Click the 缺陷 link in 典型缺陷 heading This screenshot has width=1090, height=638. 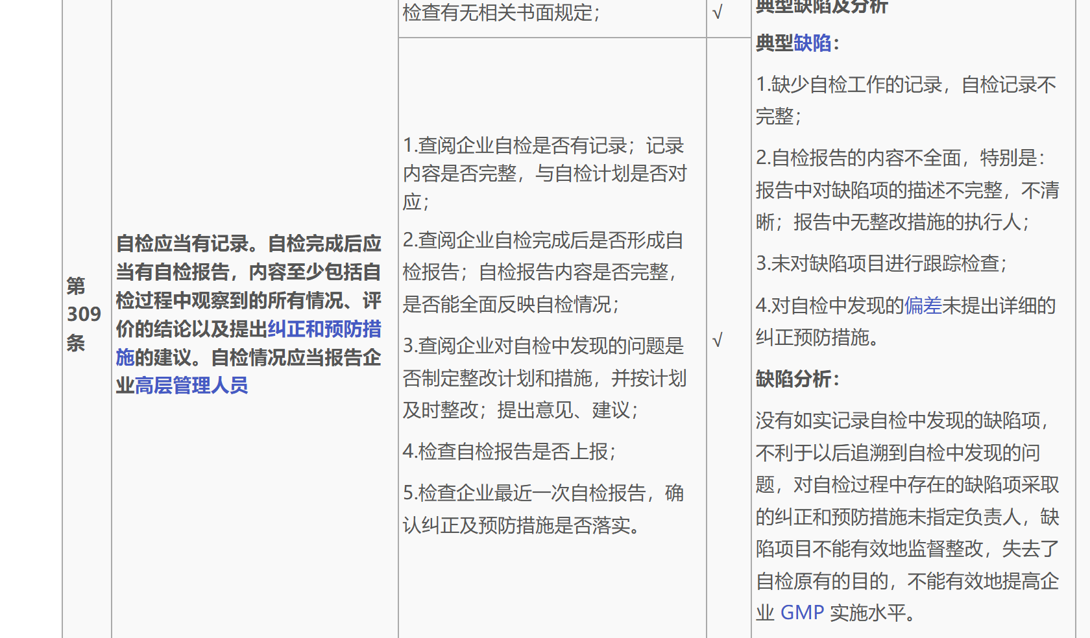(812, 43)
